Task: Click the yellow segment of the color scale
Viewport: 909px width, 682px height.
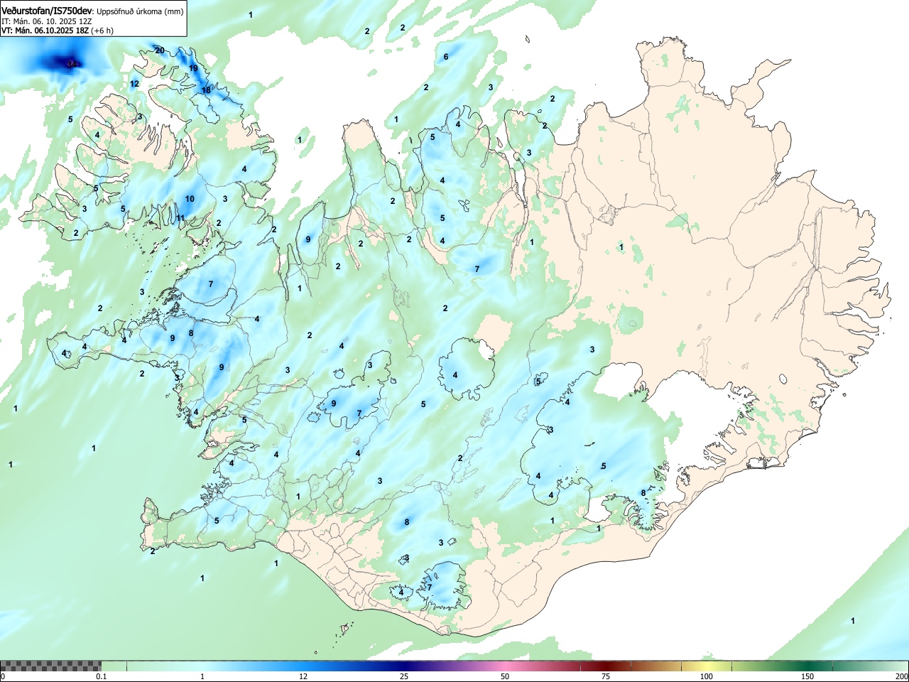Action: coord(707,666)
